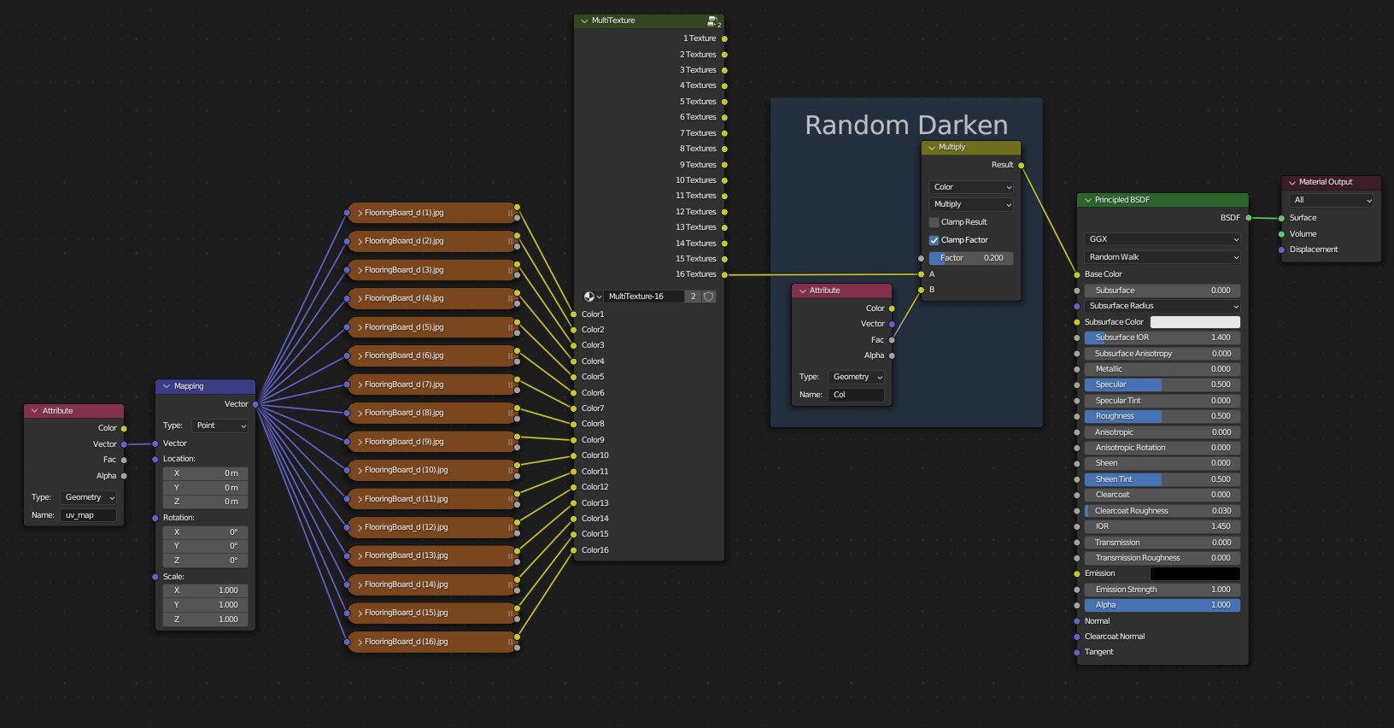Click the 16 Textures output socket

pos(724,274)
